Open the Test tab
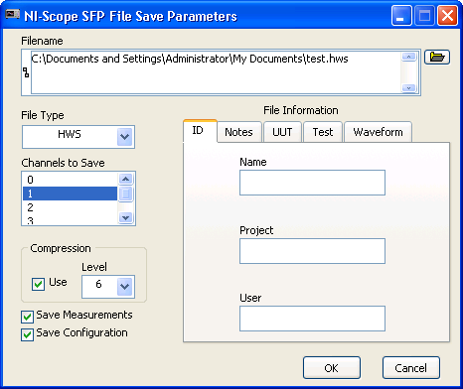The height and width of the screenshot is (389, 463). click(x=323, y=132)
